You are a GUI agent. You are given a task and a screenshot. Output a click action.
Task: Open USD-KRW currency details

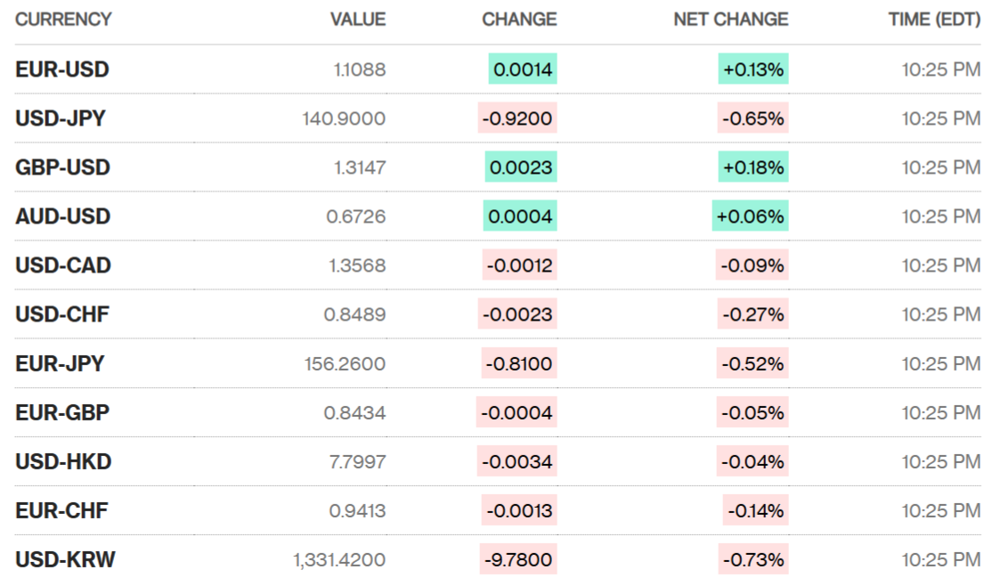[x=65, y=559]
